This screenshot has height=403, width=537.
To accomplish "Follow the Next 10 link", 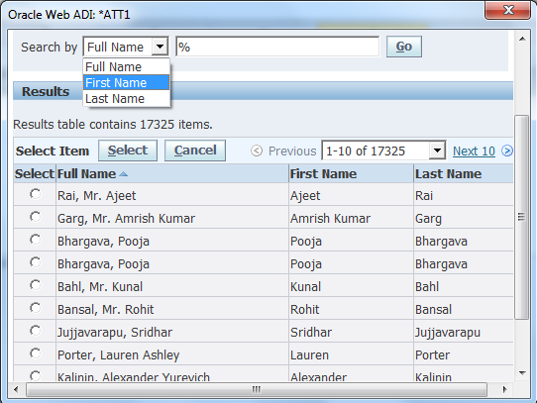I will [x=474, y=151].
